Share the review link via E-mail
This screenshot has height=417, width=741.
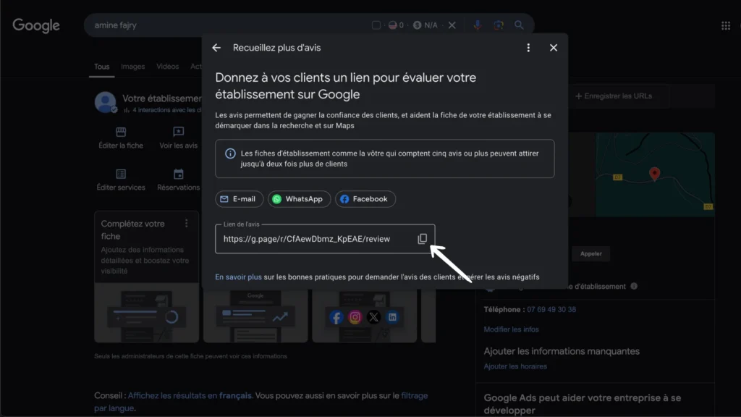239,199
